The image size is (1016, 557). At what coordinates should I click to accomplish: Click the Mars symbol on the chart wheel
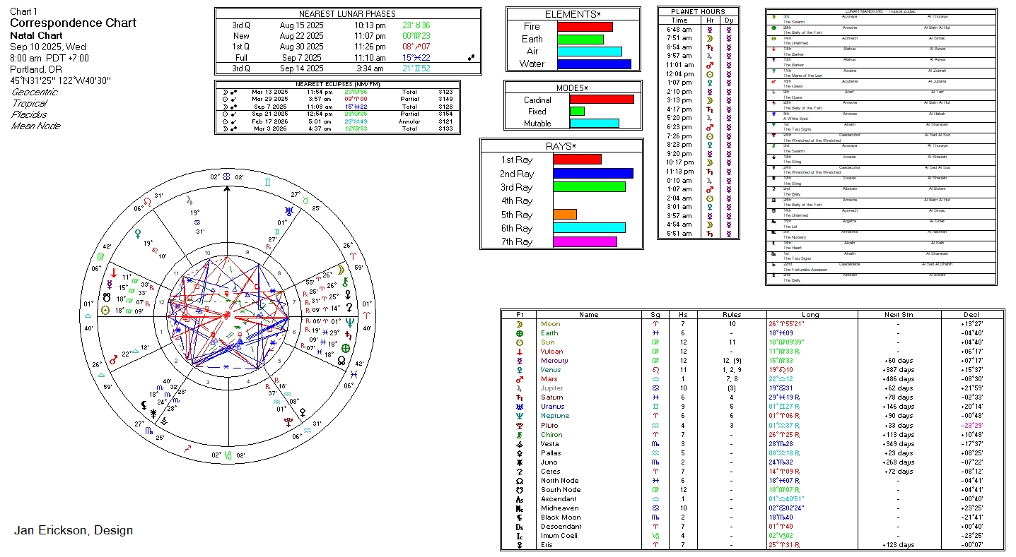(x=113, y=359)
